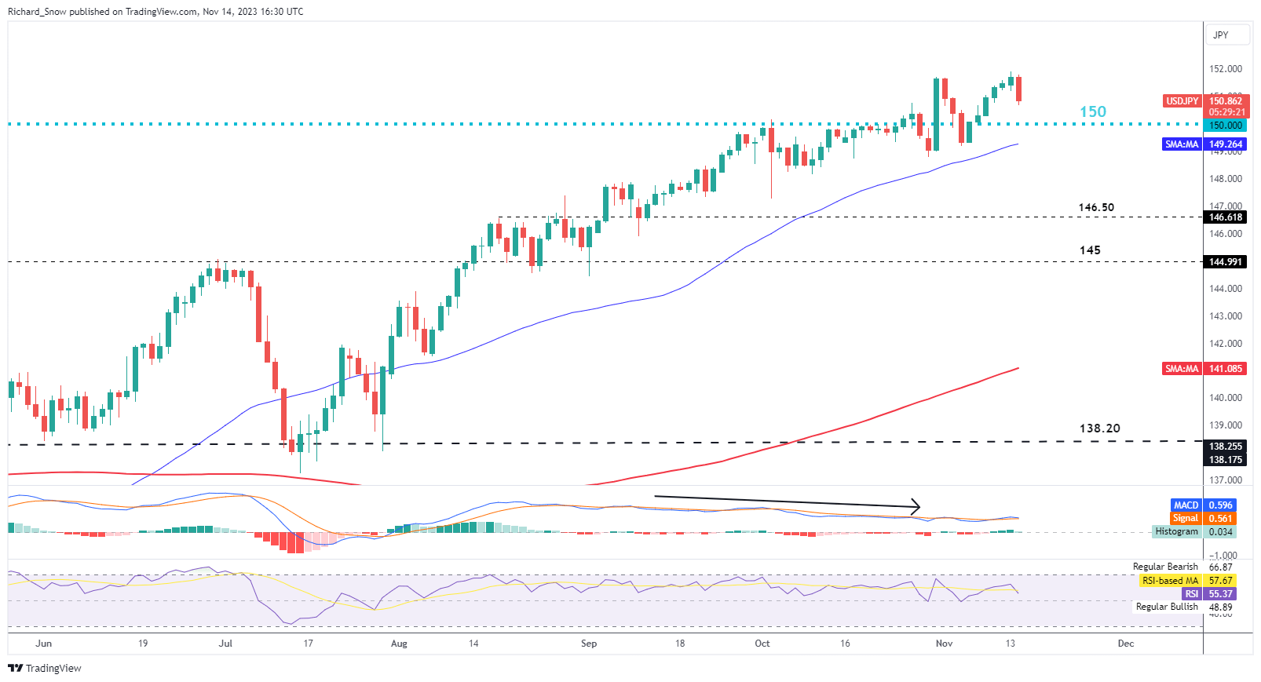Click the 150.000 level price label
The height and width of the screenshot is (682, 1261).
click(x=1225, y=126)
